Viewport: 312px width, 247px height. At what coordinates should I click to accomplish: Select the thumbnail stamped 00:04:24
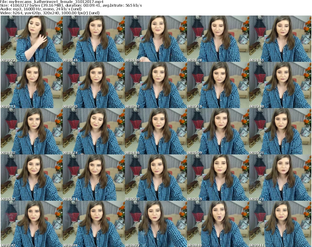point(94,131)
